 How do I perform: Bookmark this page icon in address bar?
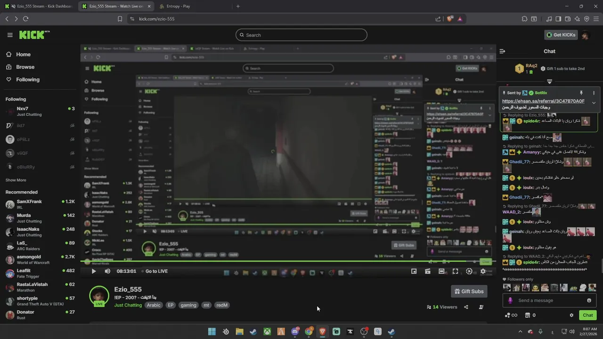pyautogui.click(x=120, y=19)
